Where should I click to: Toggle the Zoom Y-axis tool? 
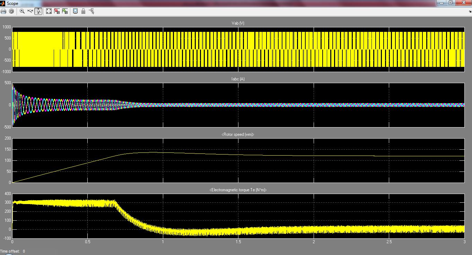coord(38,11)
